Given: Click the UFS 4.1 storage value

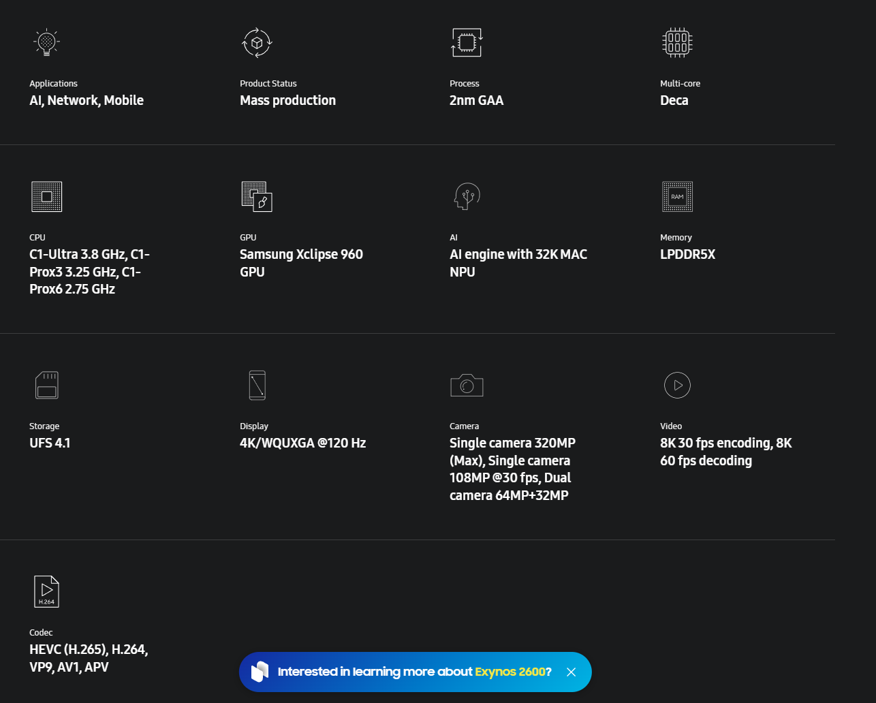Looking at the screenshot, I should (50, 443).
